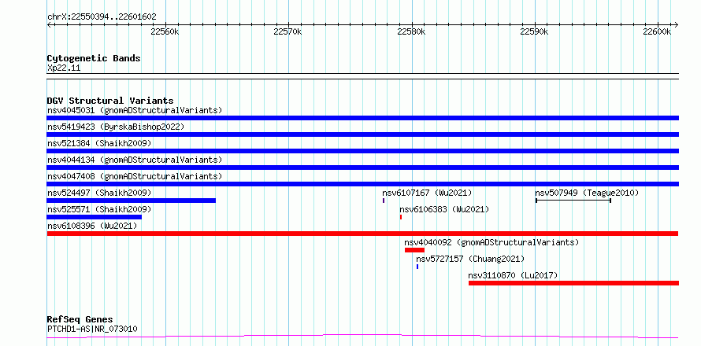The height and width of the screenshot is (346, 701).
Task: Click the Xp22.11 cytogenetic band label
Action: coord(64,68)
